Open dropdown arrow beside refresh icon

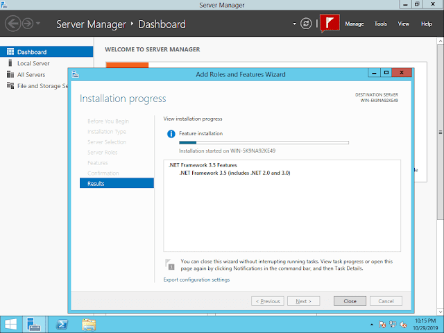click(294, 24)
